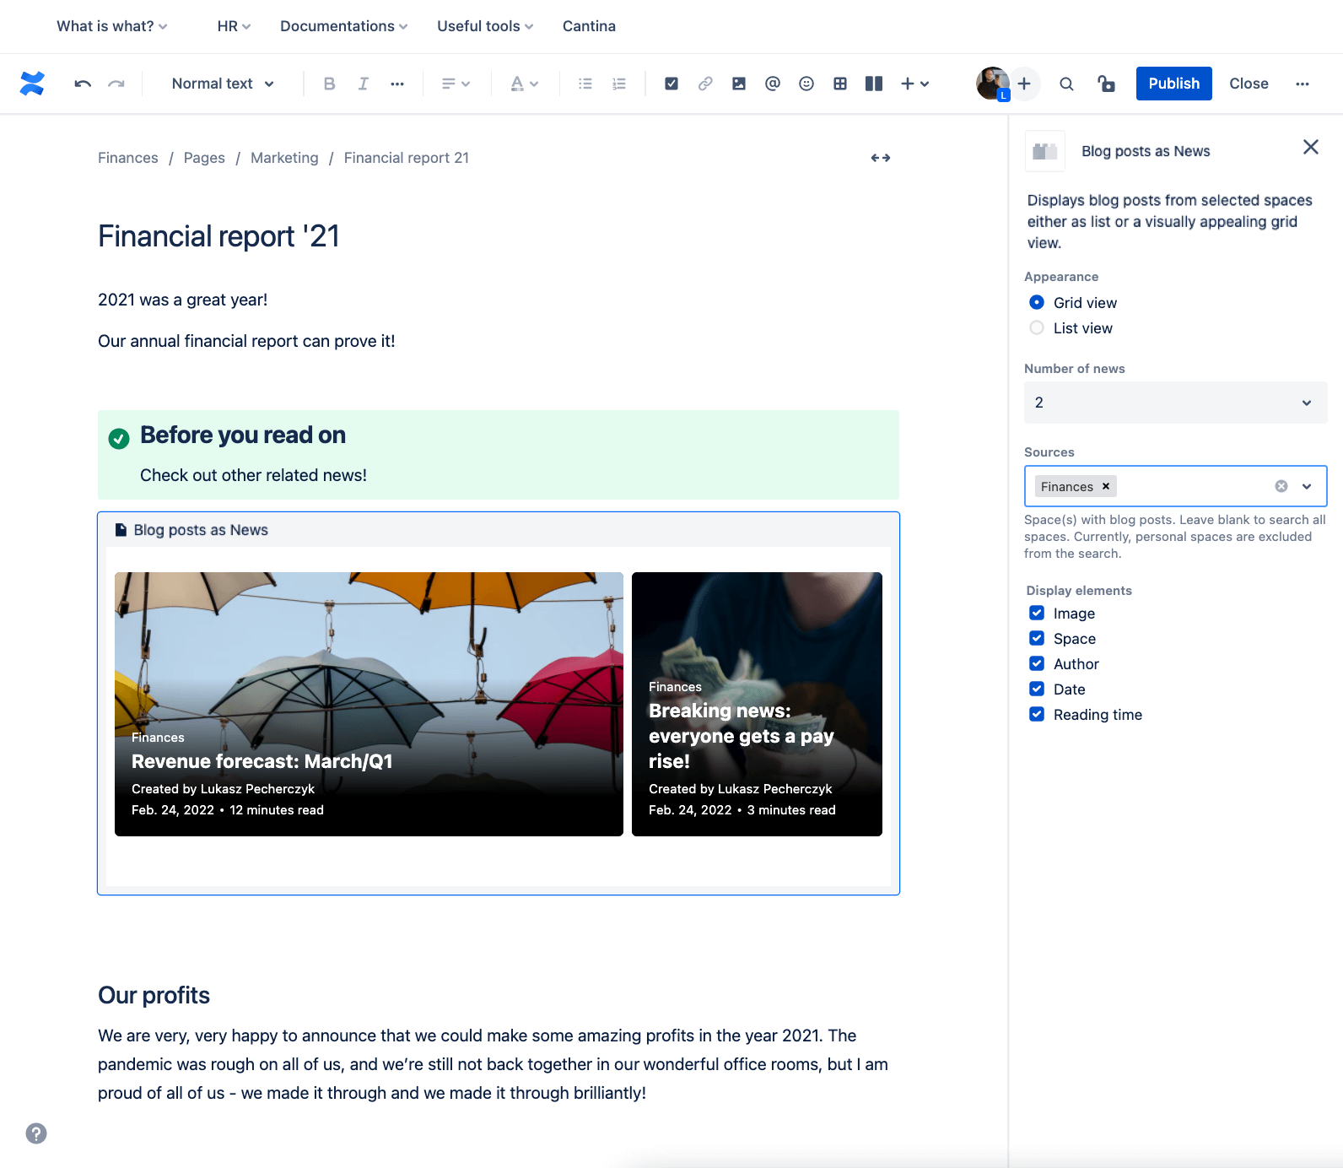Click the Our profits heading
This screenshot has width=1343, height=1168.
point(154,995)
